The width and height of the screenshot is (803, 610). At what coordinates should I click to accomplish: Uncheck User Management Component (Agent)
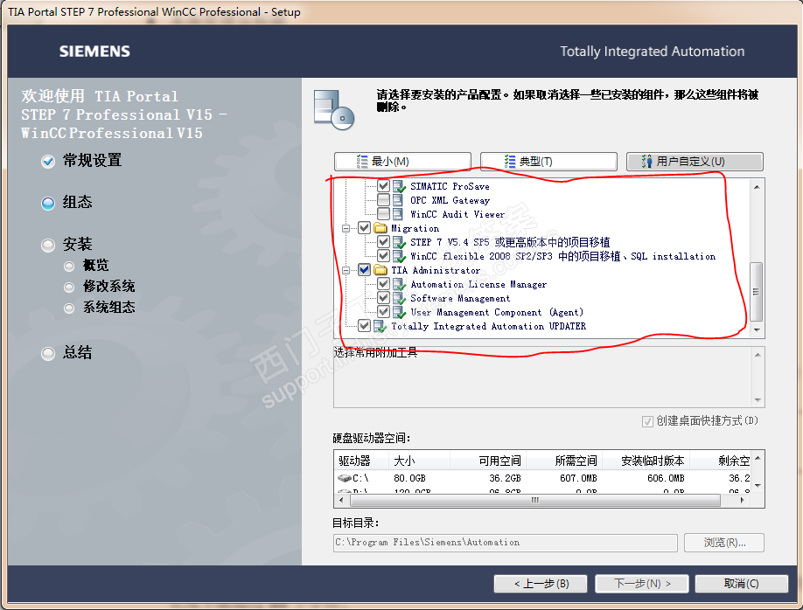tap(384, 311)
